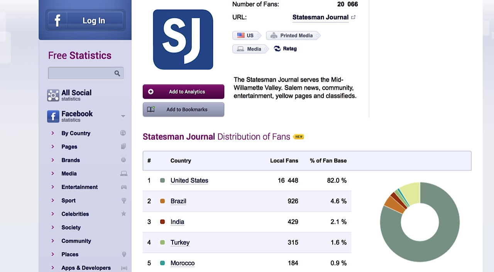The height and width of the screenshot is (272, 494).
Task: Click the Statesman Journal SJ logo
Action: pos(183,40)
